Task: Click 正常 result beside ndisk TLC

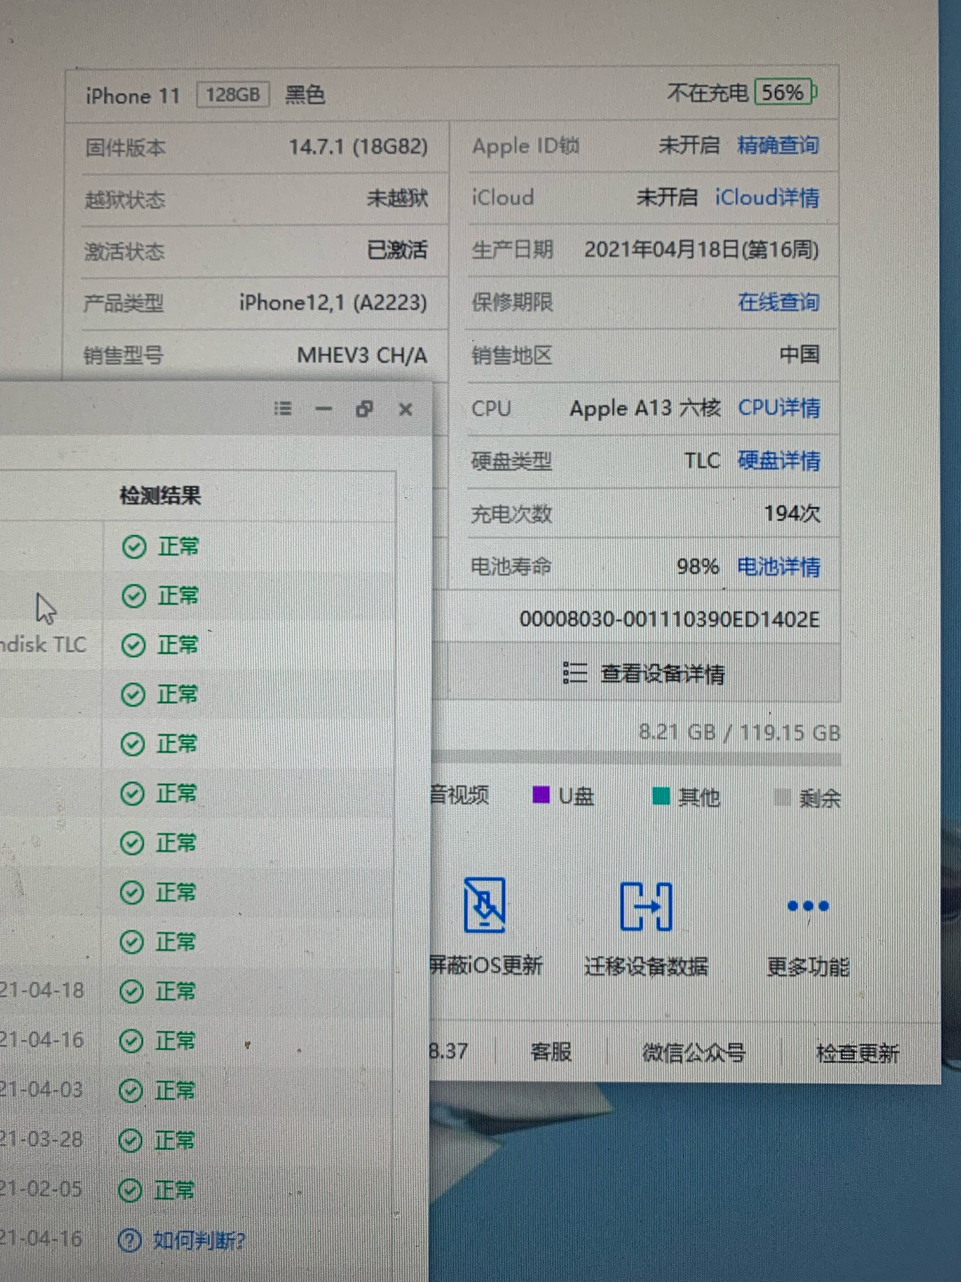Action: pyautogui.click(x=160, y=645)
